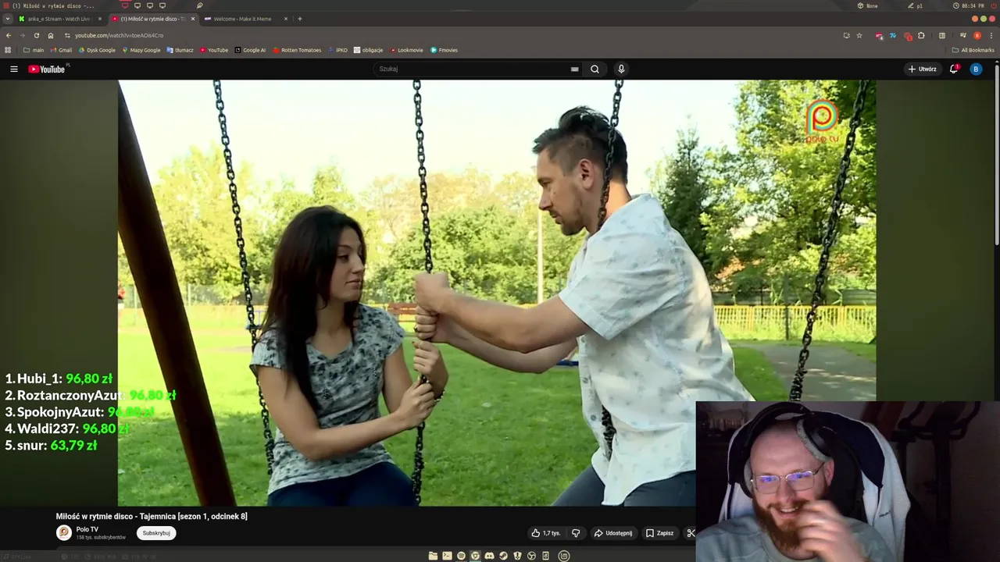1000x562 pixels.
Task: Click the 08:34 PM clock
Action: (970, 5)
